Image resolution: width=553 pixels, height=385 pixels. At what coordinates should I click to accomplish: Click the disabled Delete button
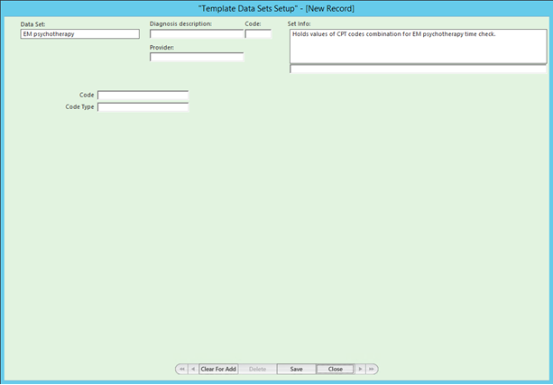tap(257, 369)
